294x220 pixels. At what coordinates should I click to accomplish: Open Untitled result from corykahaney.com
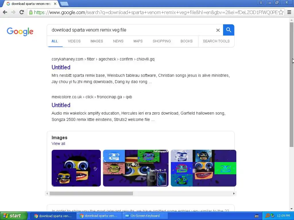coord(61,67)
